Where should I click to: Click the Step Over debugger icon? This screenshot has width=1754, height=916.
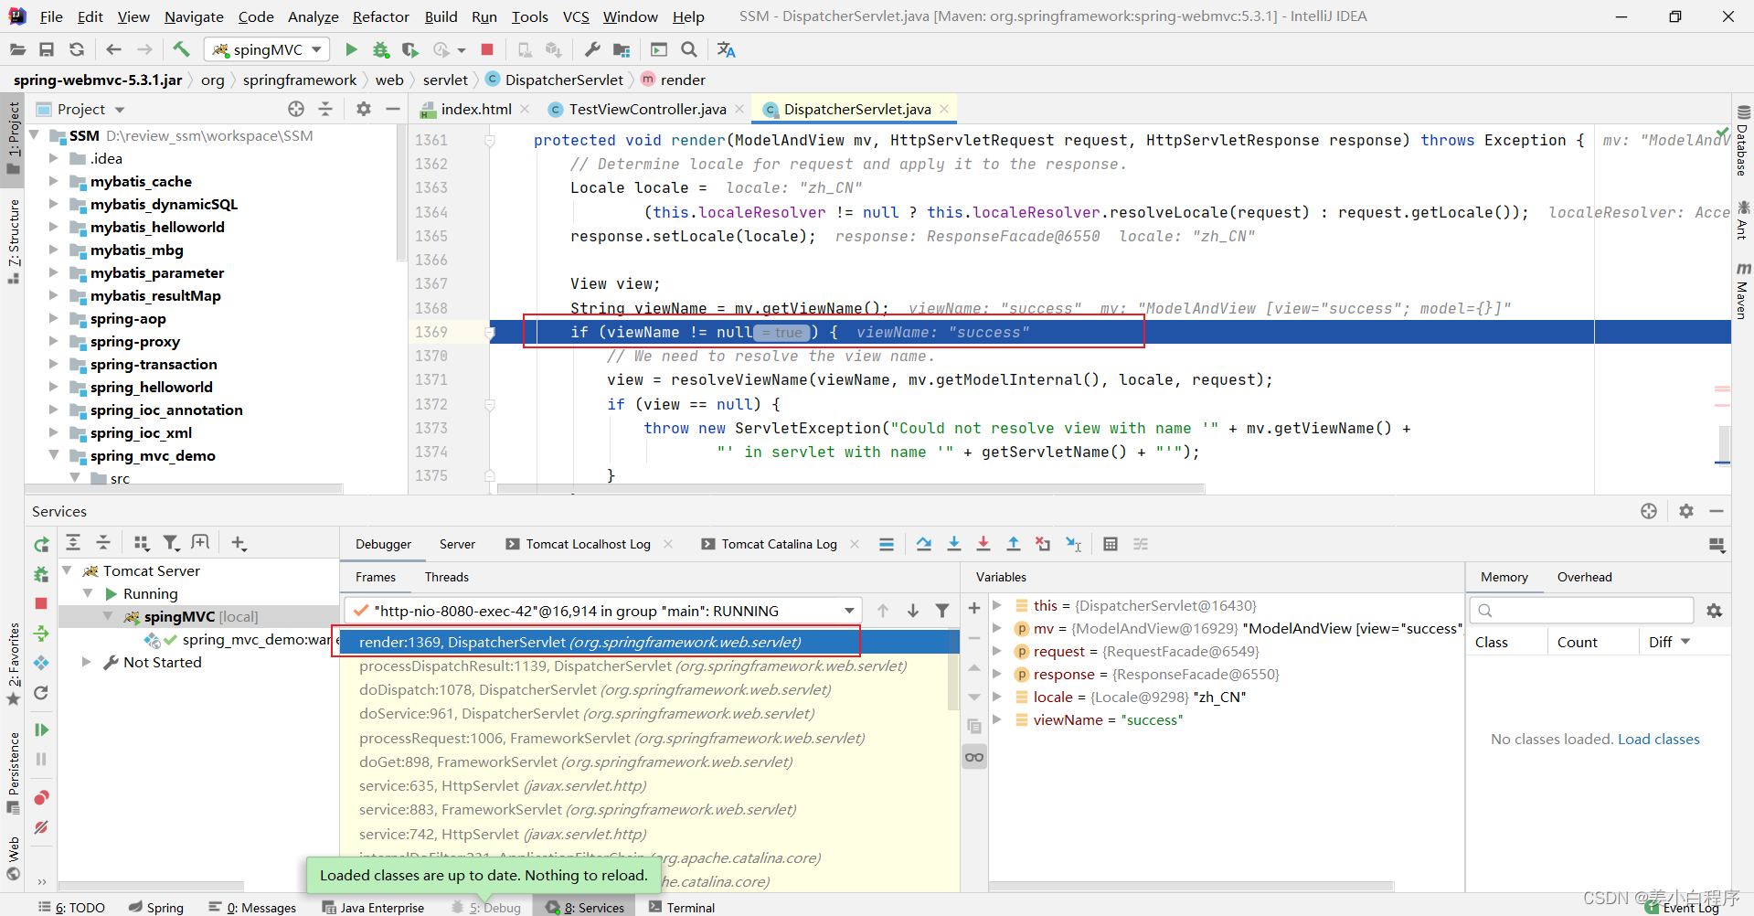click(x=924, y=544)
